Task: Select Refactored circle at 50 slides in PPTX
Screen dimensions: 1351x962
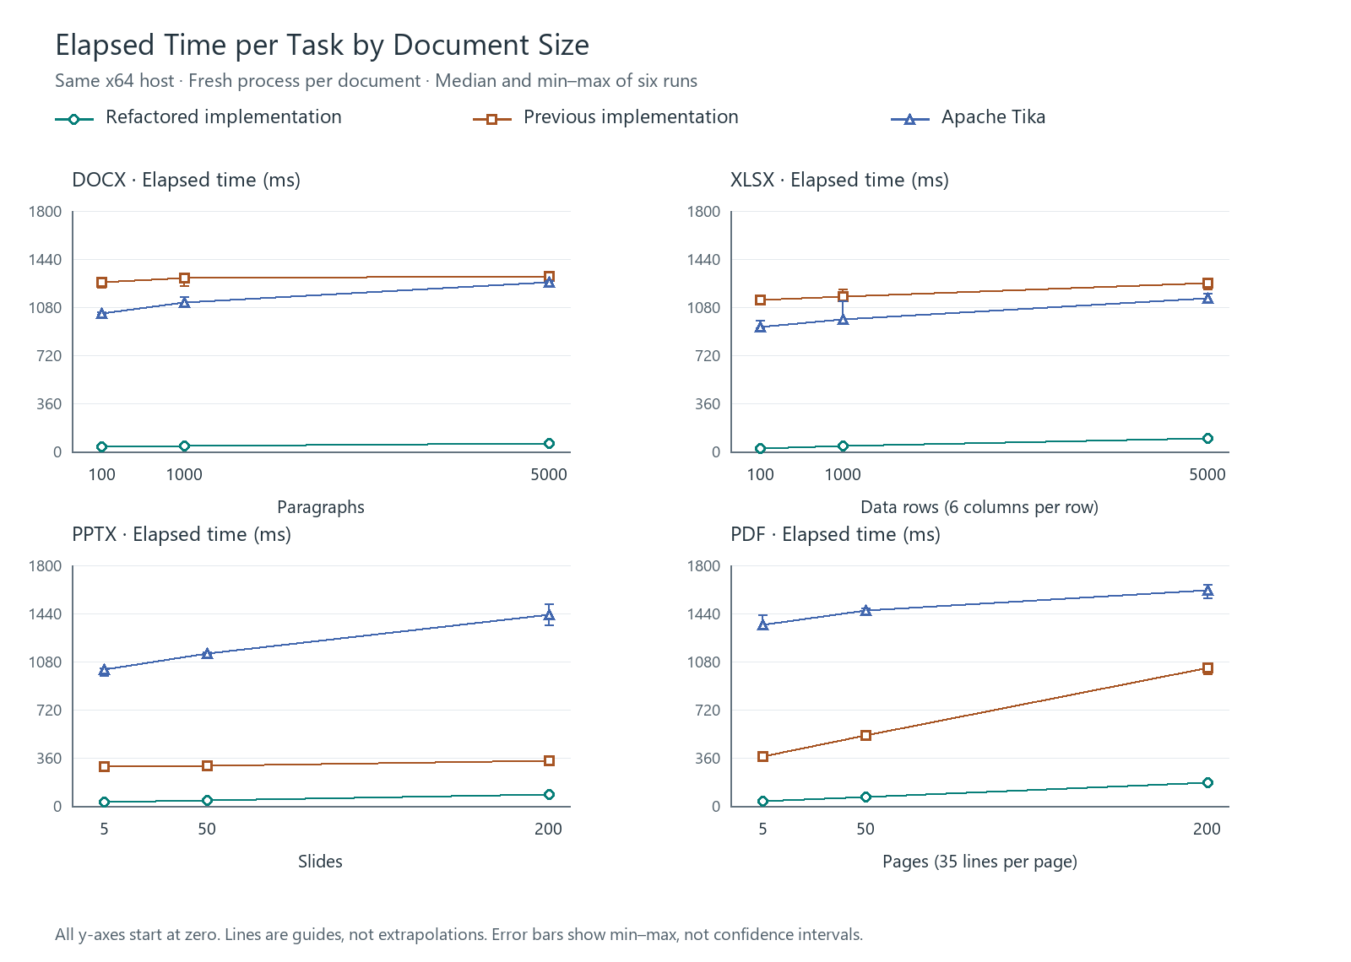Action: coord(207,800)
